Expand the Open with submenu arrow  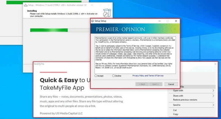pos(213,91)
